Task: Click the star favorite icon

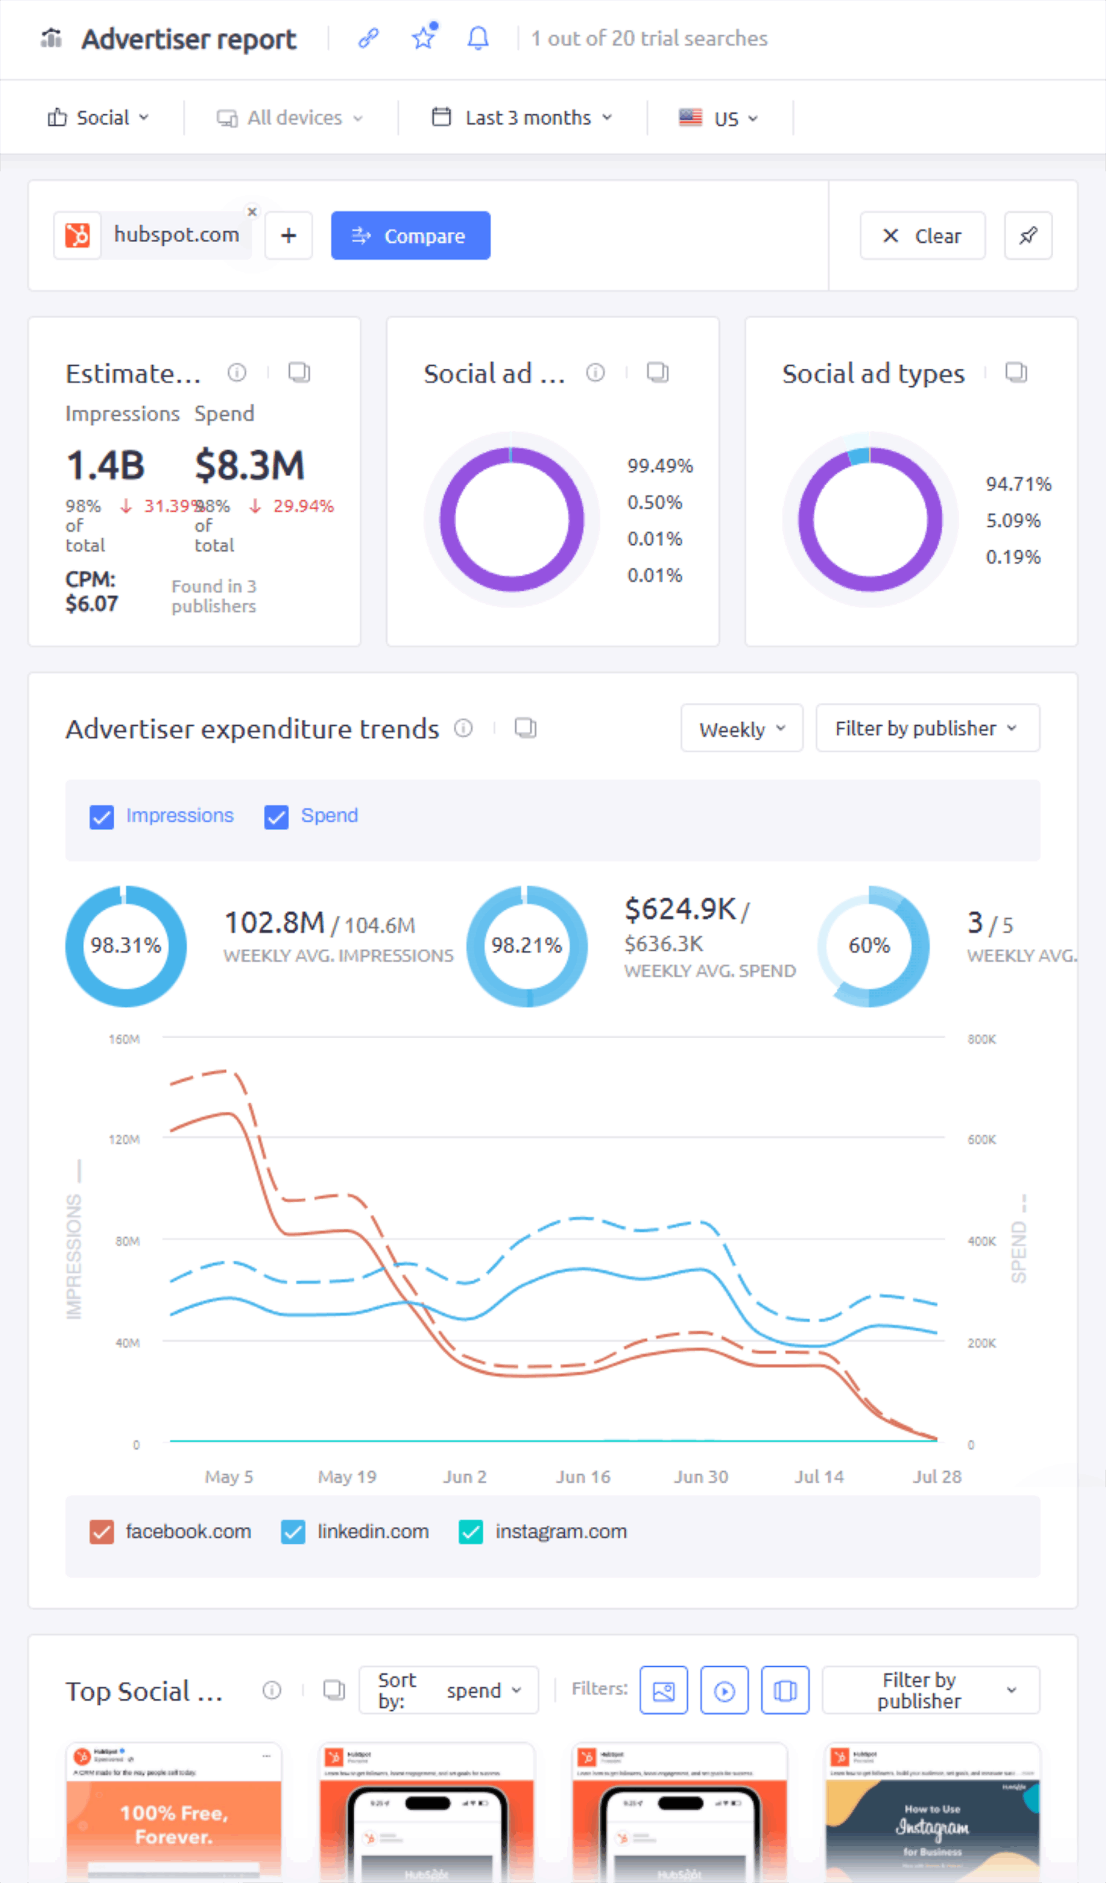Action: [x=424, y=38]
